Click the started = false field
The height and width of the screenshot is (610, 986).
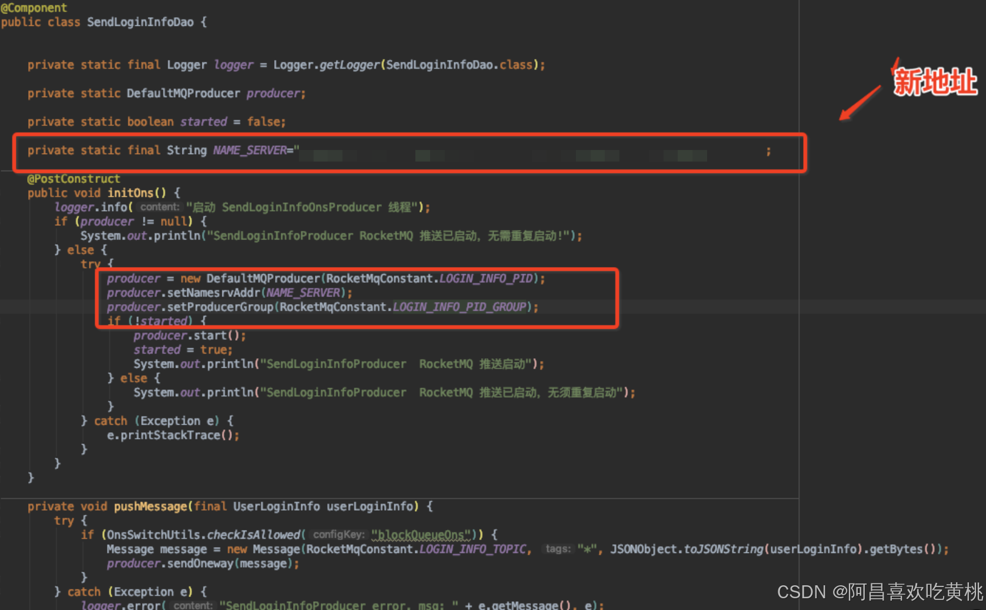point(156,121)
